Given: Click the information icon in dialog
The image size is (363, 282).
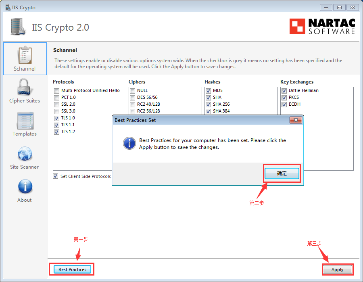Looking at the screenshot, I should 129,143.
